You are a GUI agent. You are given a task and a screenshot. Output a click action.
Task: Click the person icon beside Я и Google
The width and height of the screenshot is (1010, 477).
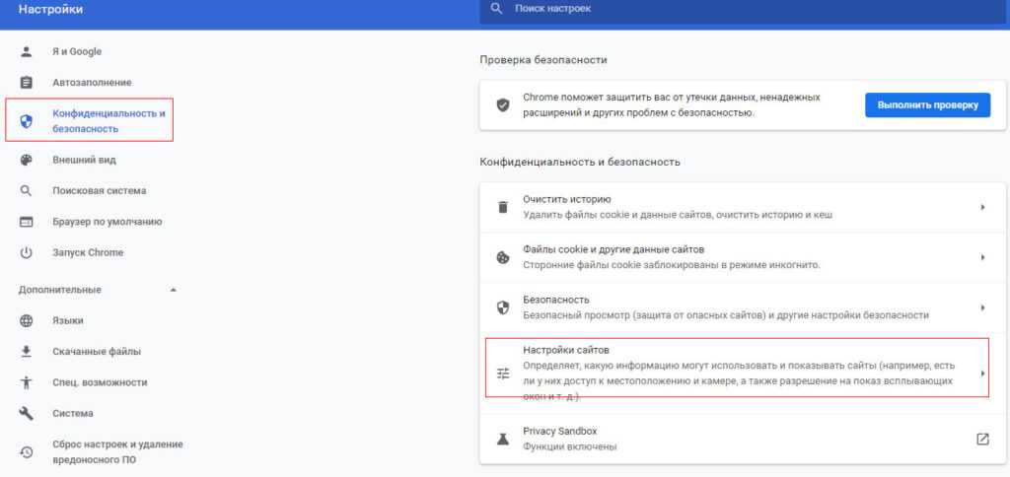[27, 51]
